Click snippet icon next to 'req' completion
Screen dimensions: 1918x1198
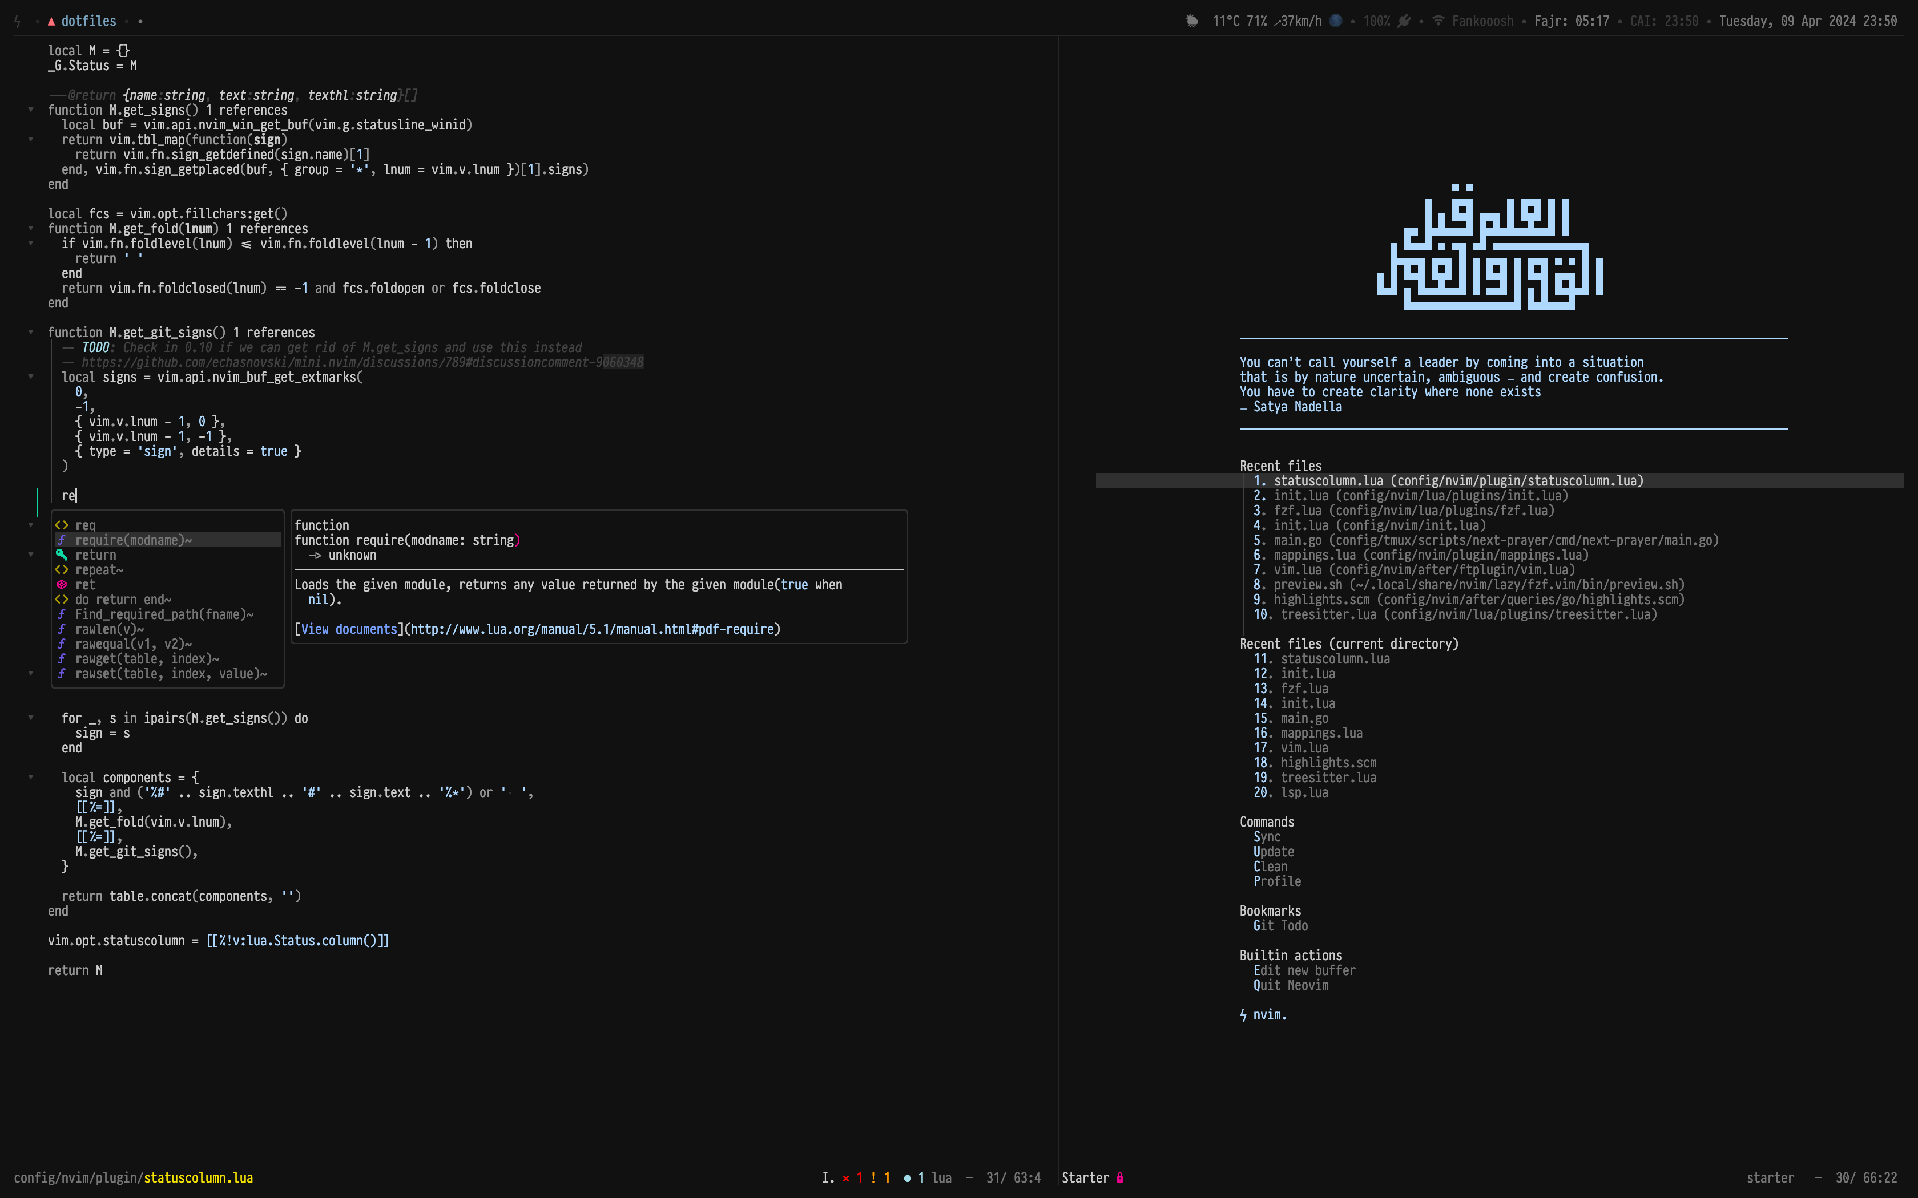pos(62,525)
